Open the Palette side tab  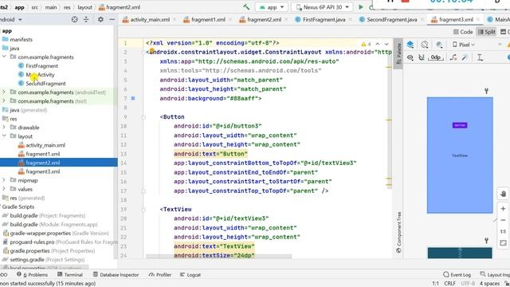(x=398, y=53)
